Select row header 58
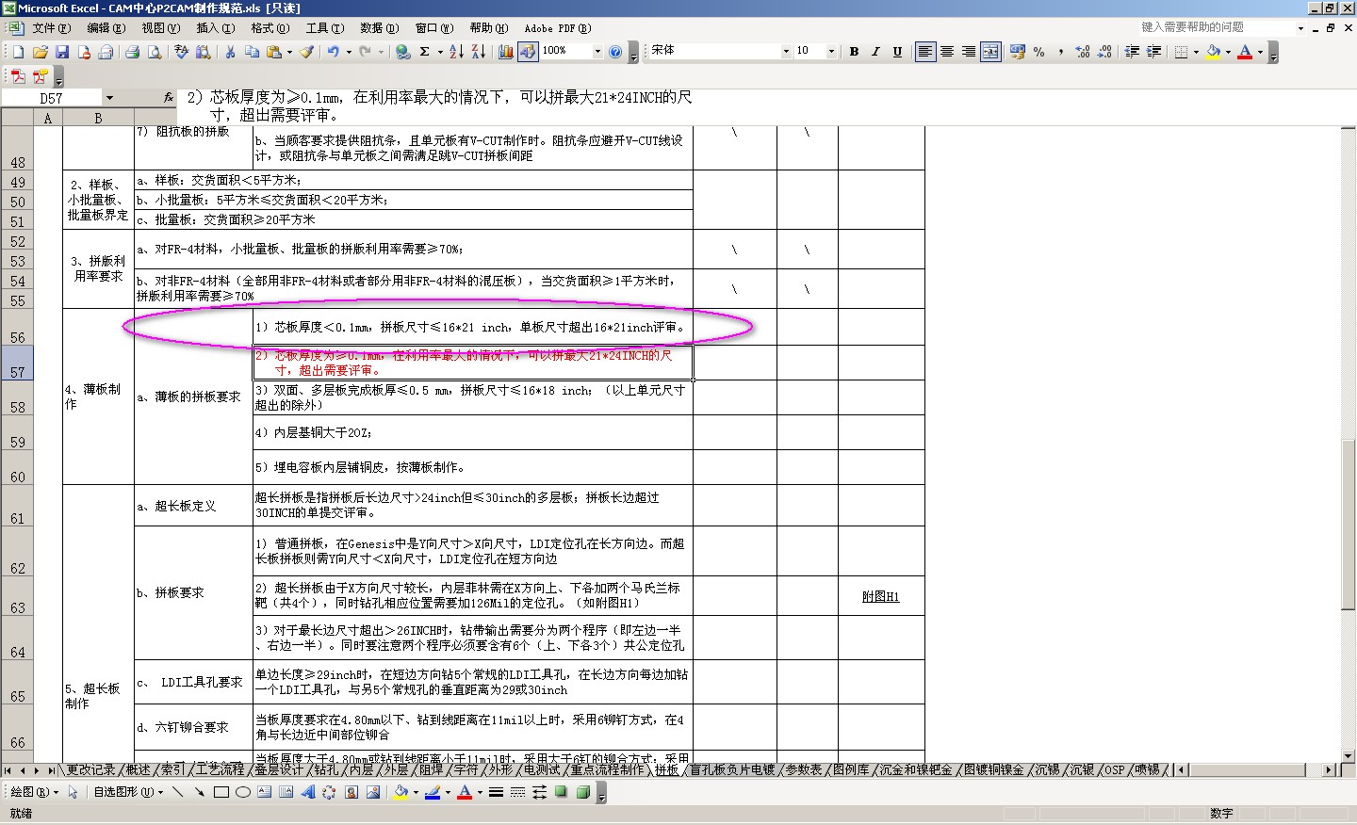Viewport: 1357px width, 825px height. [17, 397]
